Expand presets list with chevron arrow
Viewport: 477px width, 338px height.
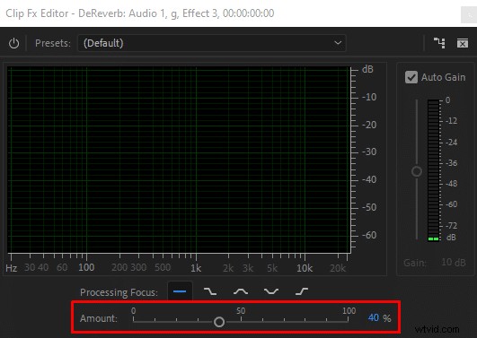tap(338, 43)
